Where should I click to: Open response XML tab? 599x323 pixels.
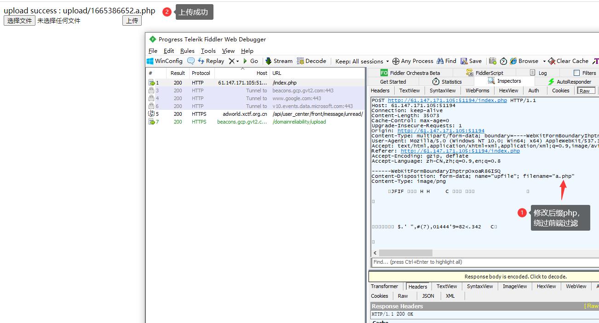click(450, 296)
